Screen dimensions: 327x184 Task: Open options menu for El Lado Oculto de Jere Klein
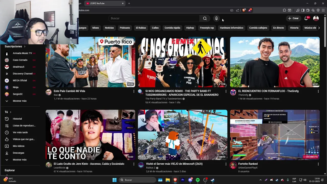pyautogui.click(x=134, y=164)
